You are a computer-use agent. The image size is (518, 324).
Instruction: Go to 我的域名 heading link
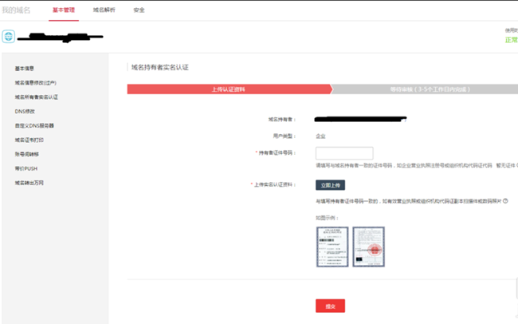tap(16, 10)
